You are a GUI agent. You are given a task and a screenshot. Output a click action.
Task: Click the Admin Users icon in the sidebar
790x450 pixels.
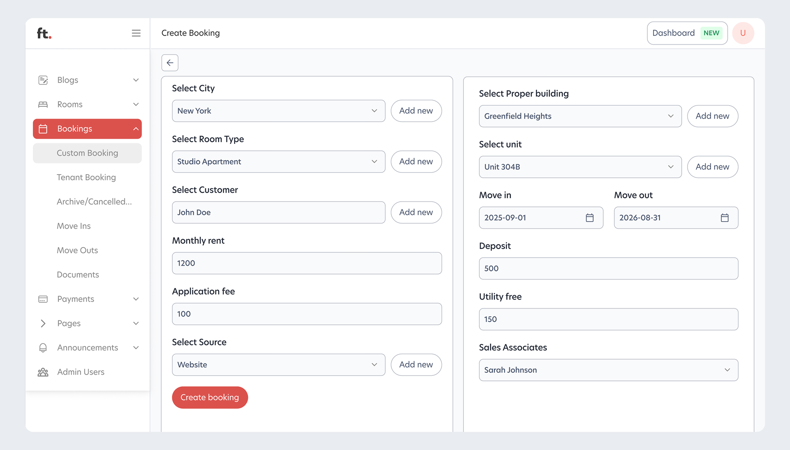tap(43, 372)
